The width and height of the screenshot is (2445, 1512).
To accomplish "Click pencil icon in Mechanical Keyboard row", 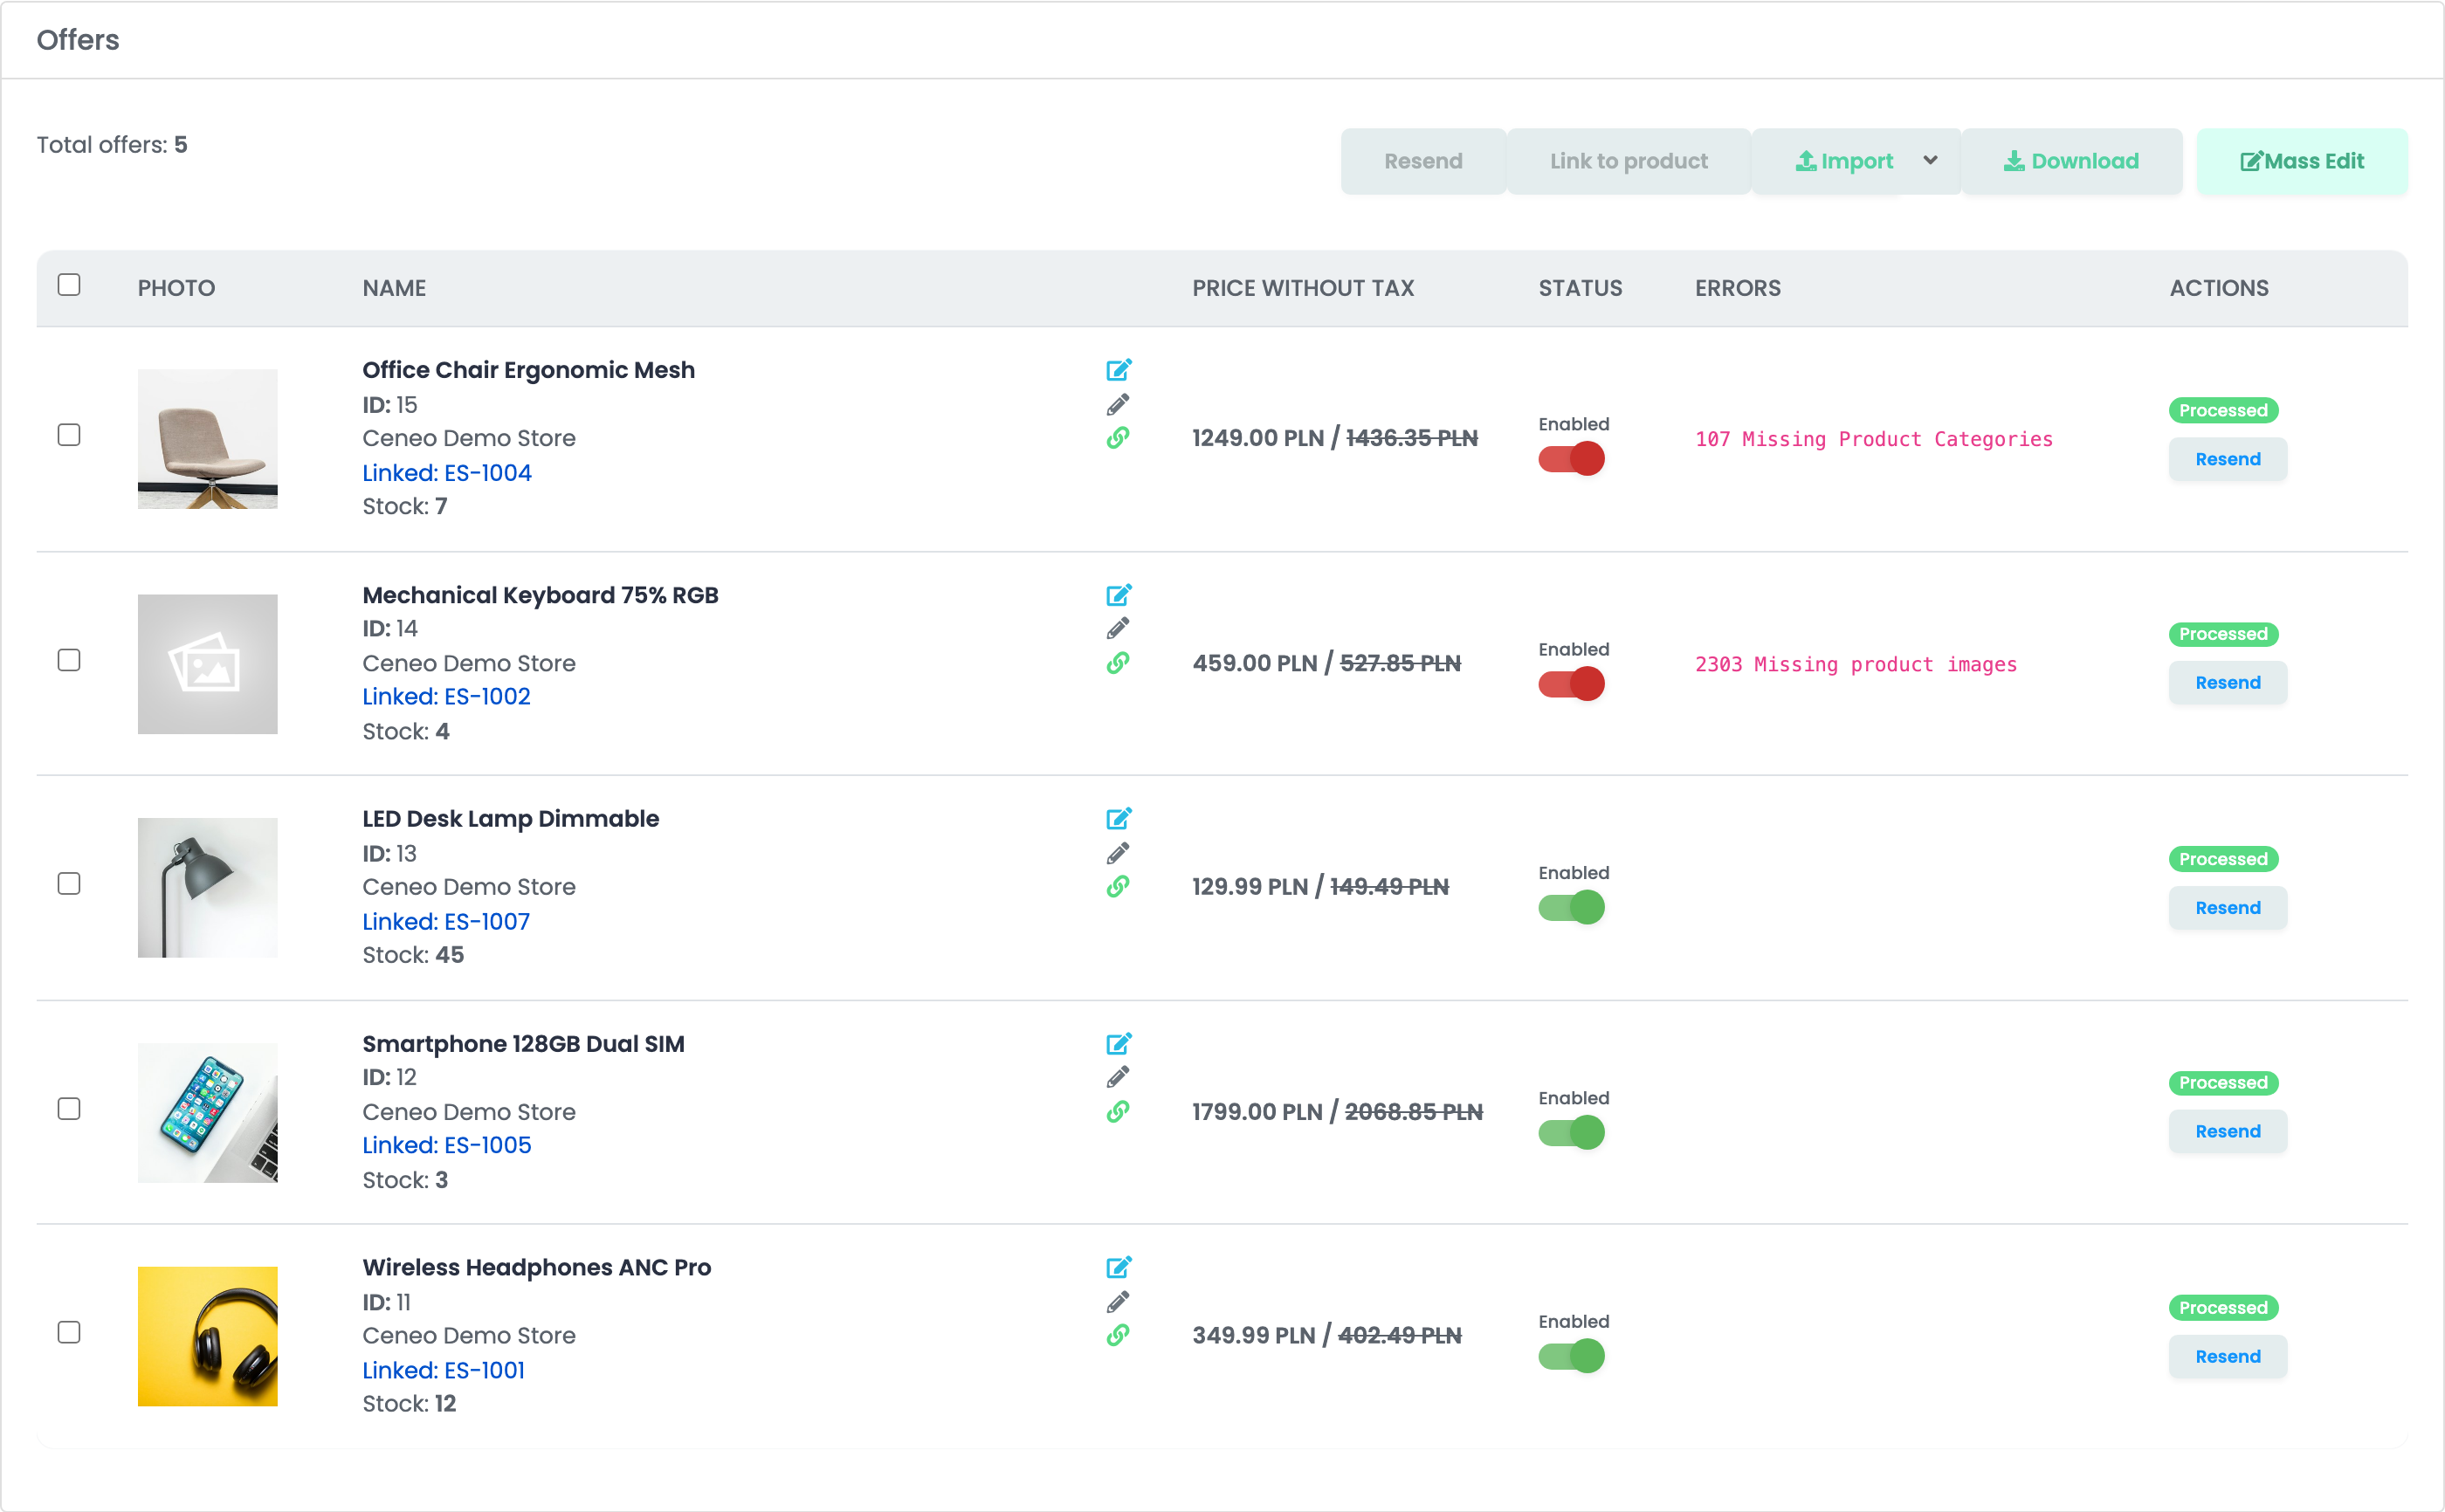I will point(1118,628).
